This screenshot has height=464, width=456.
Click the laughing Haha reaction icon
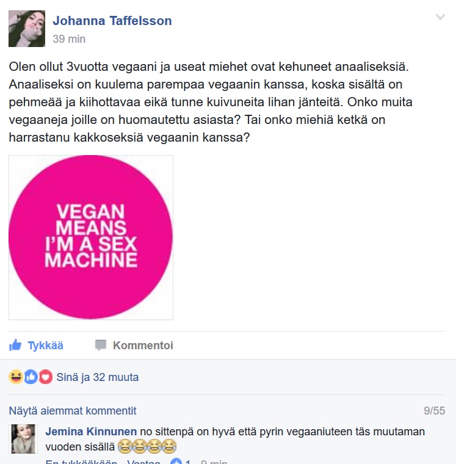[x=16, y=377]
